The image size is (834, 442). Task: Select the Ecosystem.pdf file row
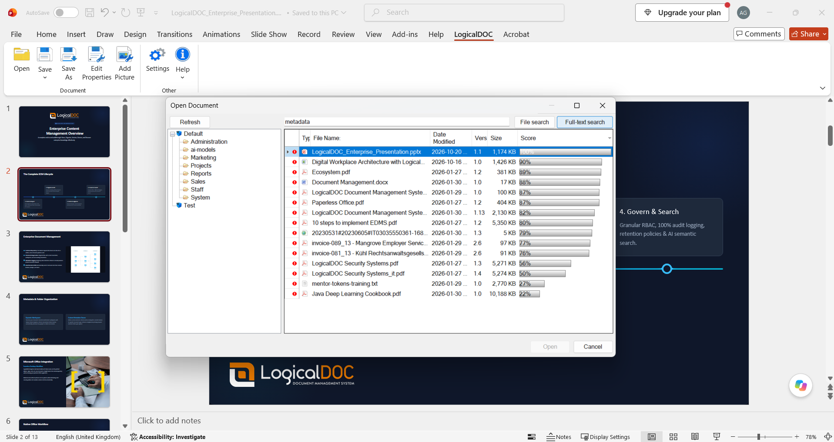[449, 172]
